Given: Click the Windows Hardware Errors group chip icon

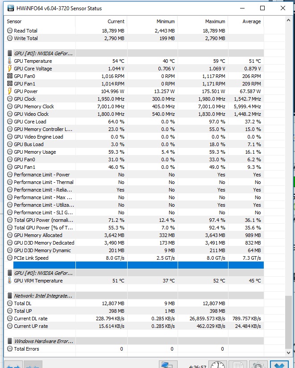Looking at the screenshot, I should point(10,341).
